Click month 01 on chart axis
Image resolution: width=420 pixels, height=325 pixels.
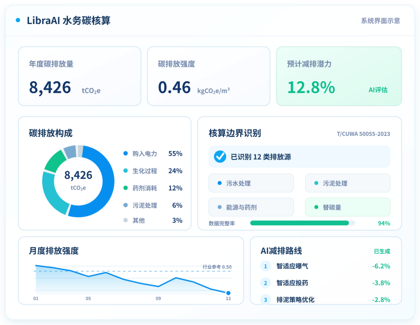coord(36,298)
